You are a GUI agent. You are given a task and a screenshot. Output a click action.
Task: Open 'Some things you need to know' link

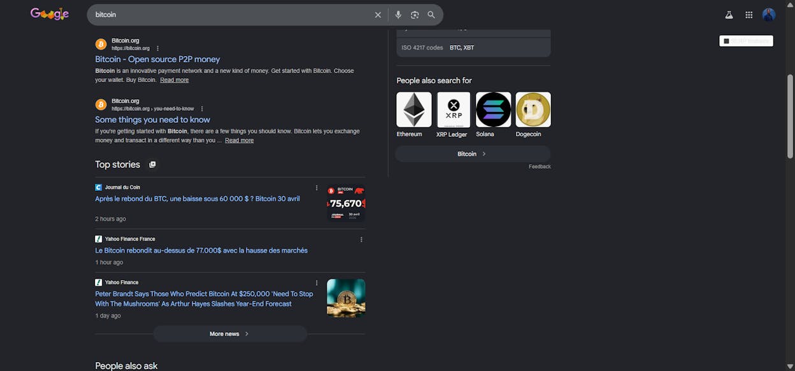(x=152, y=120)
